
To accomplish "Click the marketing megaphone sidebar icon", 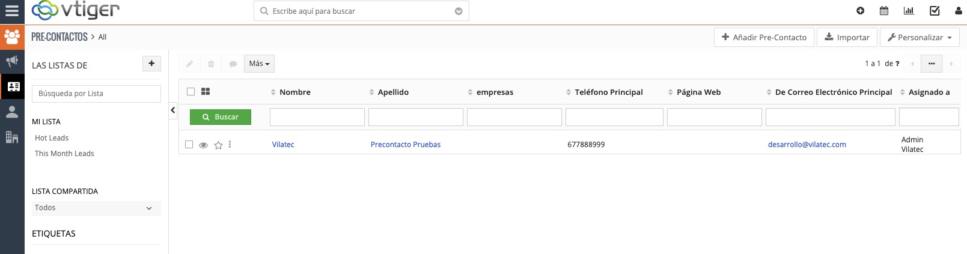I will click(12, 61).
